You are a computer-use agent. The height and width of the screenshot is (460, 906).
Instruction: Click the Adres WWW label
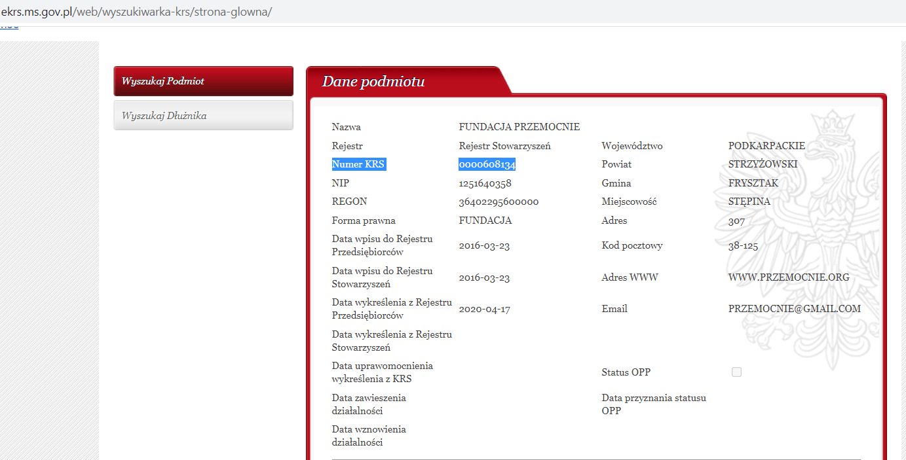630,277
